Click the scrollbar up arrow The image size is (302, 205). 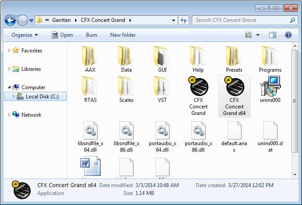coord(295,46)
